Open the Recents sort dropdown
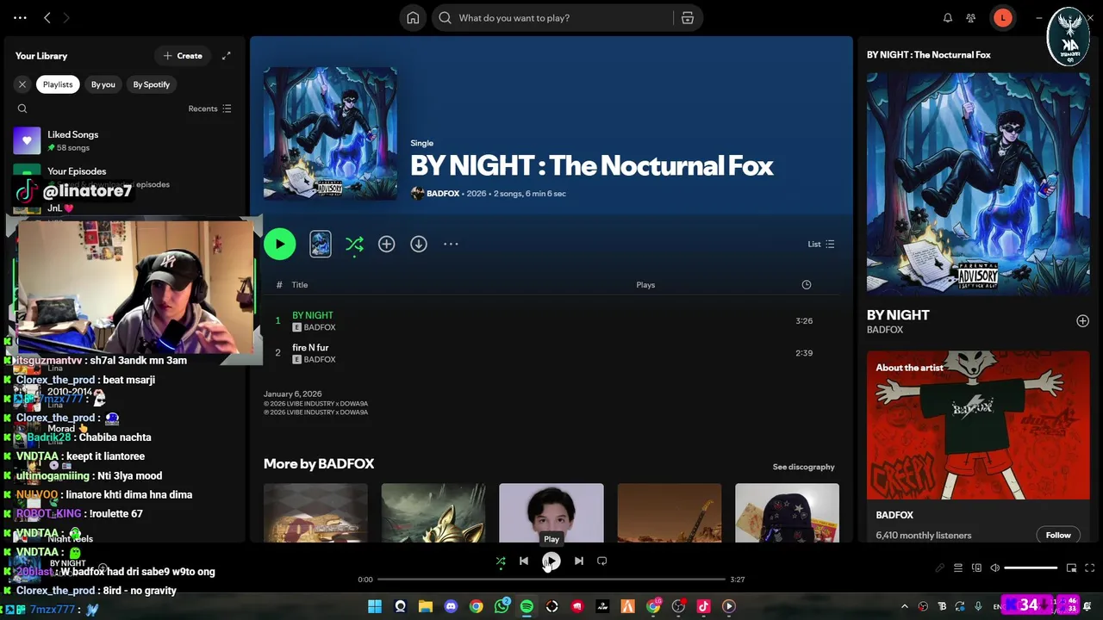1103x620 pixels. (209, 108)
